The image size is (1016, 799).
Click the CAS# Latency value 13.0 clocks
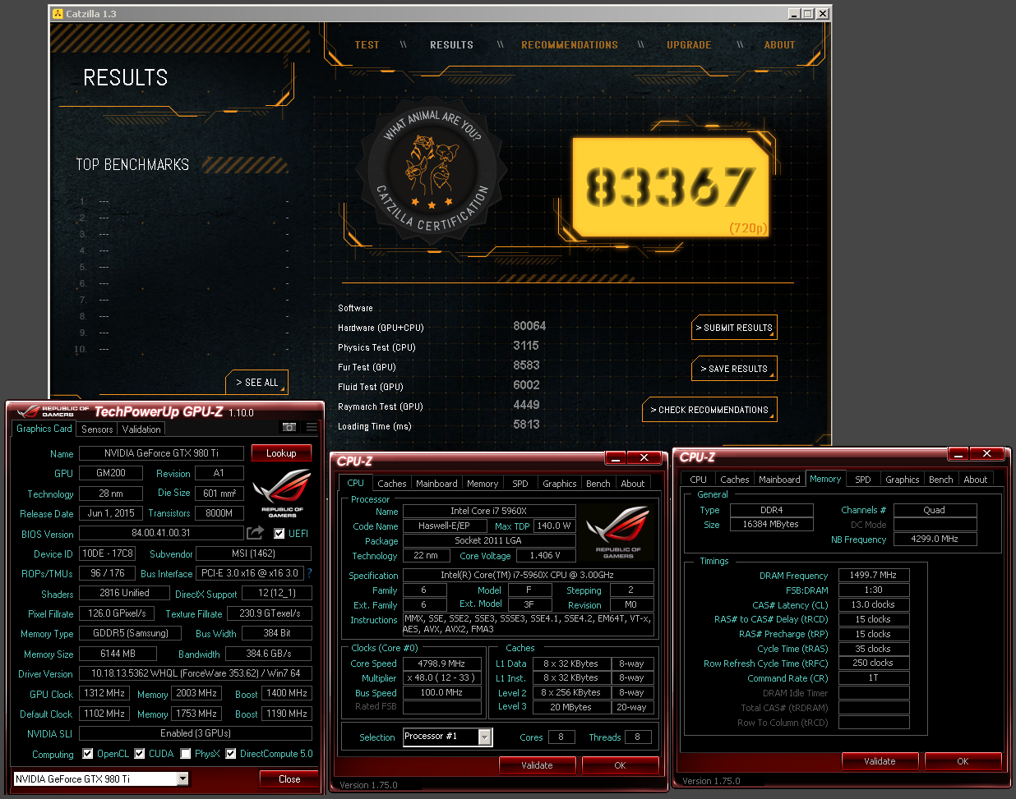click(x=874, y=605)
